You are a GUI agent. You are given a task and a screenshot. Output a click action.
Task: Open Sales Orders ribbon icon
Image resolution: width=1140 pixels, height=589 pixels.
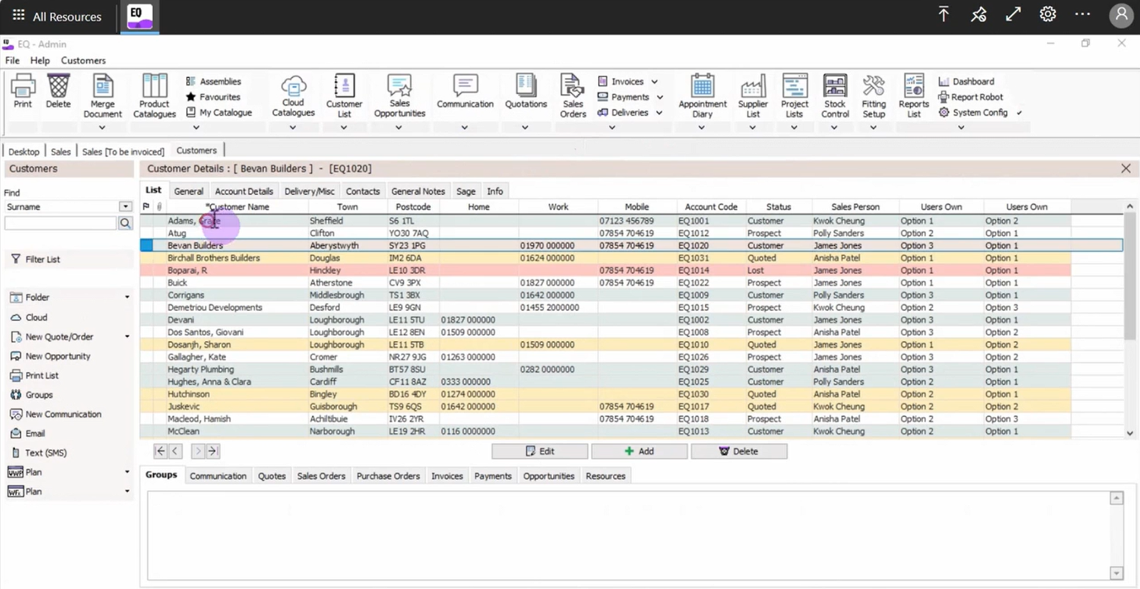tap(573, 96)
